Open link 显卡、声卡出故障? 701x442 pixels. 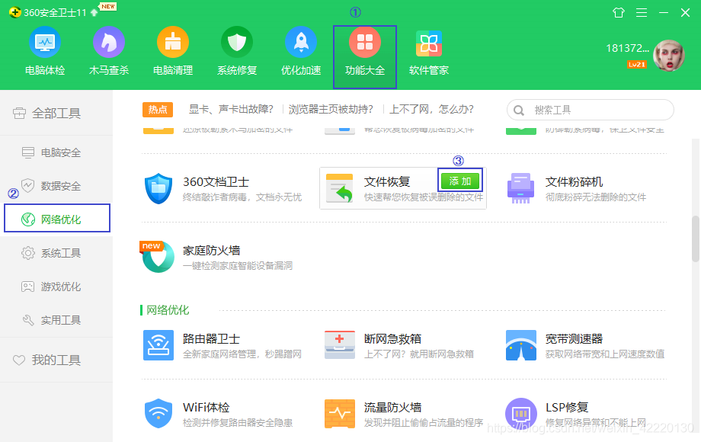click(231, 110)
